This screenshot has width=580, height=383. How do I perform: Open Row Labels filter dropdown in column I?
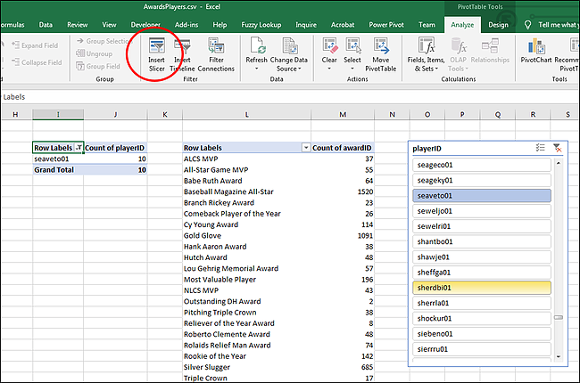78,147
